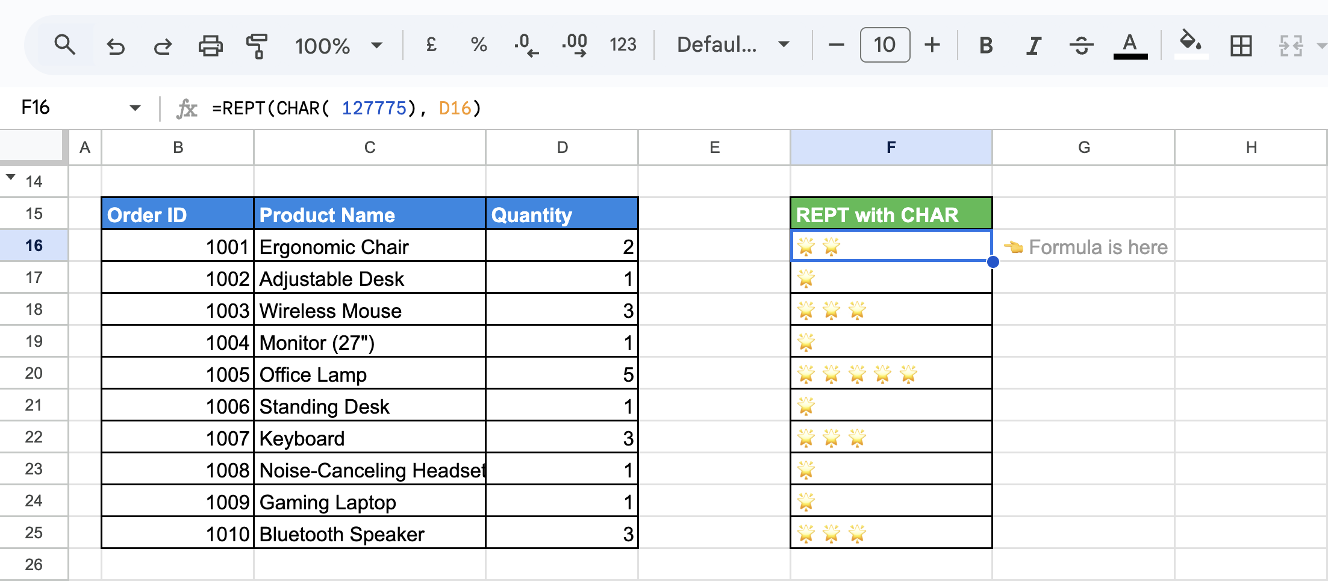Toggle Bold formatting
1328x581 pixels.
click(986, 45)
